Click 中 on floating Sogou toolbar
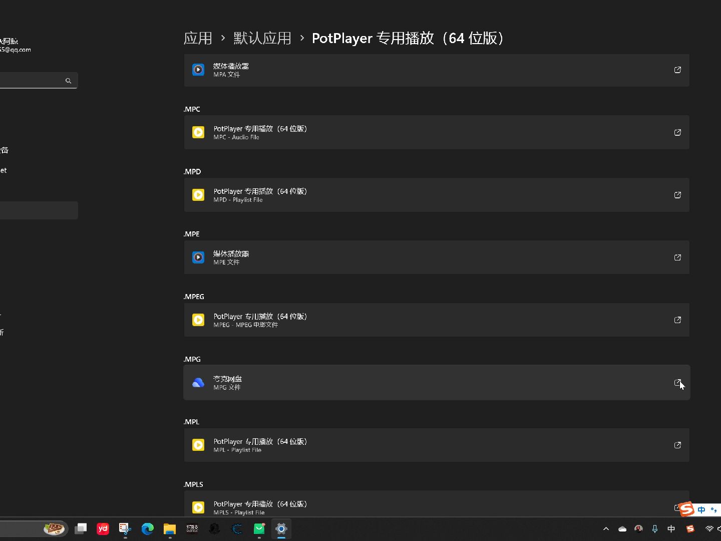 (x=701, y=510)
